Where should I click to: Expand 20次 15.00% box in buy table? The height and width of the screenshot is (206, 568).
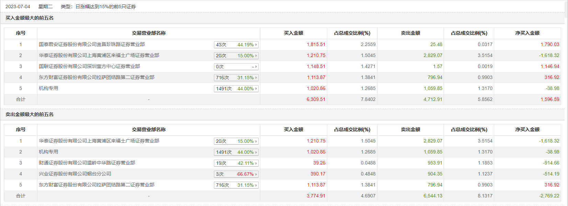256,56
